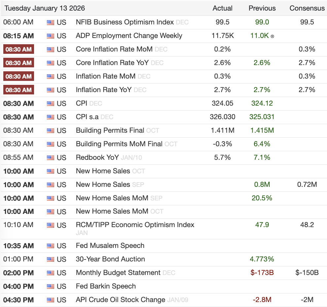Select the highlighted 08:30 AM badge for Core Inflation MoM
This screenshot has height=307, width=327.
pos(18,49)
